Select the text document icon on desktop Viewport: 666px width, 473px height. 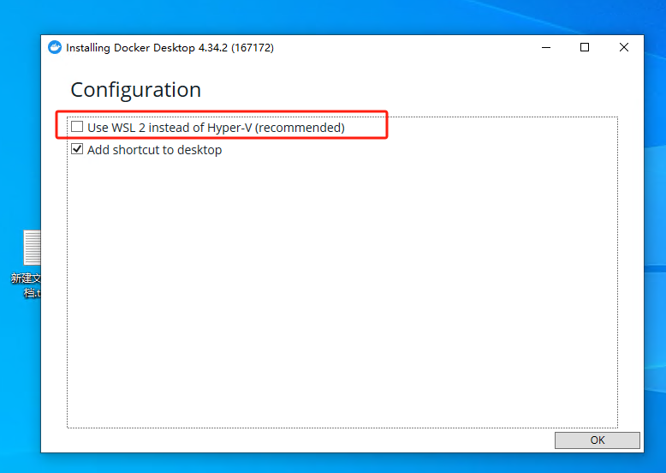click(x=33, y=248)
